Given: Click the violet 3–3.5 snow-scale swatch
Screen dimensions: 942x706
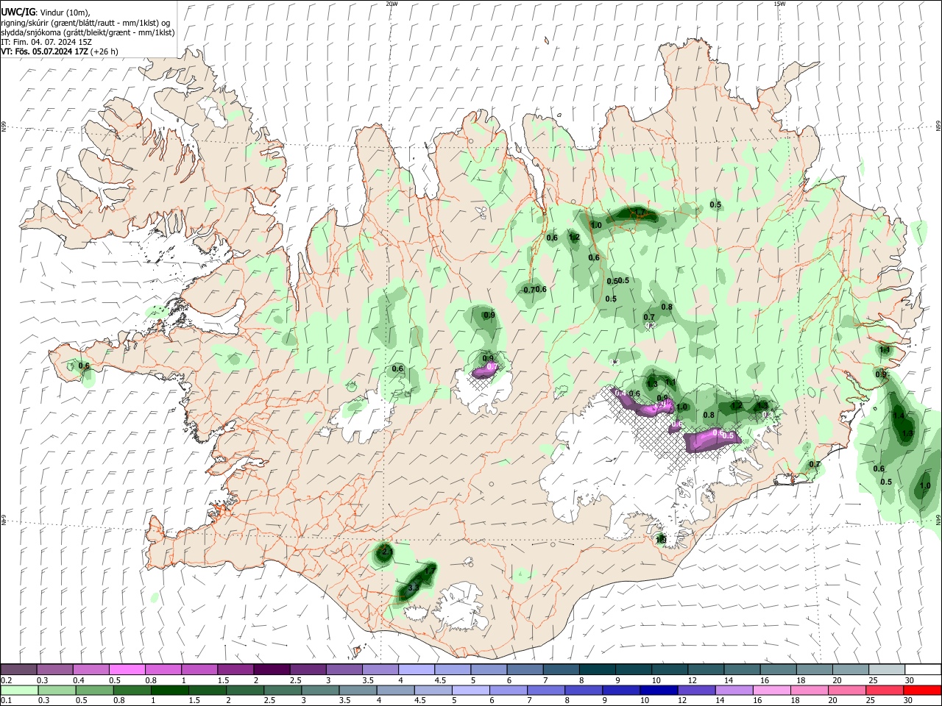Looking at the screenshot, I should click(x=344, y=670).
